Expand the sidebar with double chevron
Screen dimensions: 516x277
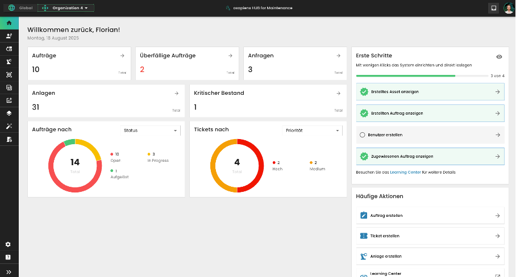point(9,272)
